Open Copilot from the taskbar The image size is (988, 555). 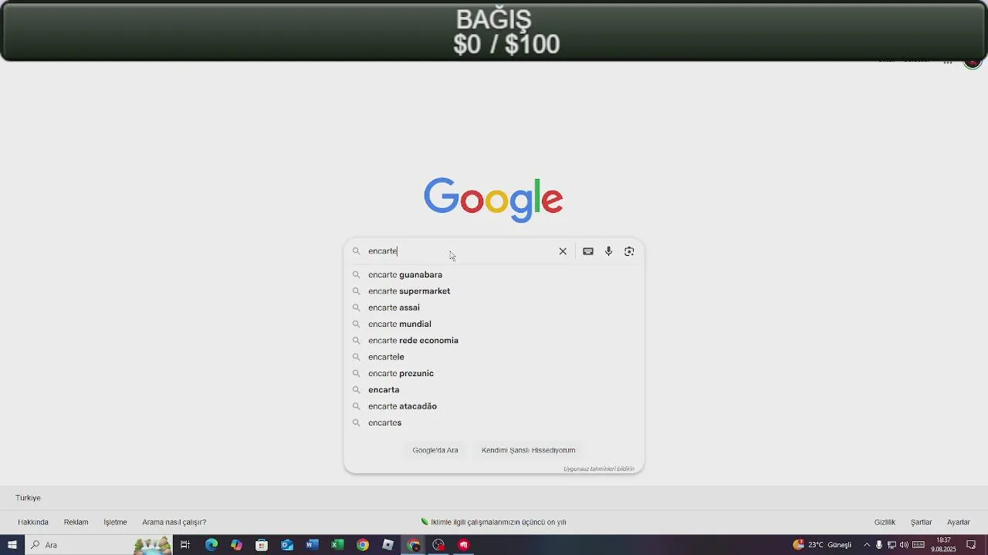[x=236, y=545]
